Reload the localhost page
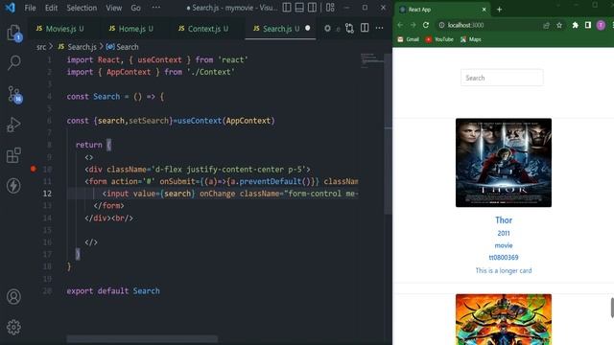 pyautogui.click(x=426, y=25)
